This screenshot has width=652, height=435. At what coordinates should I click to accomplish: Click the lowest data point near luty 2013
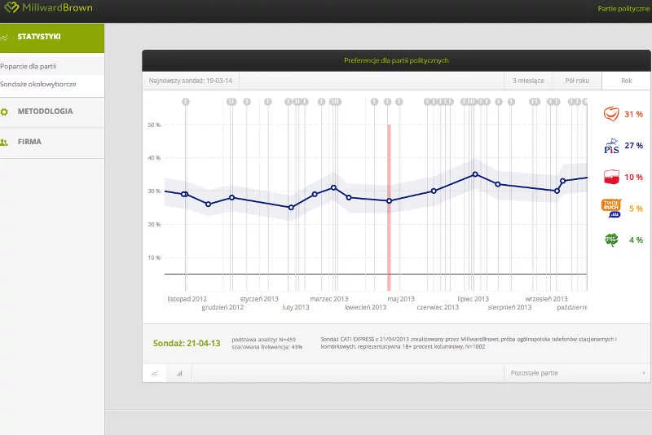click(x=291, y=208)
